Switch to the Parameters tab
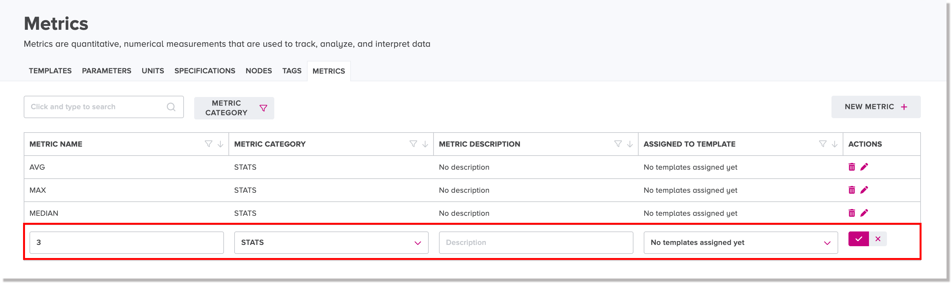951x283 pixels. [106, 71]
